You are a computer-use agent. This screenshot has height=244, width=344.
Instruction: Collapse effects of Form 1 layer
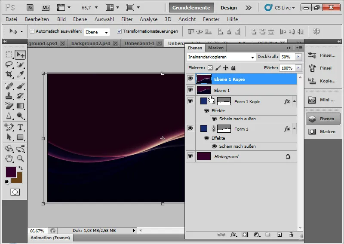(294, 129)
